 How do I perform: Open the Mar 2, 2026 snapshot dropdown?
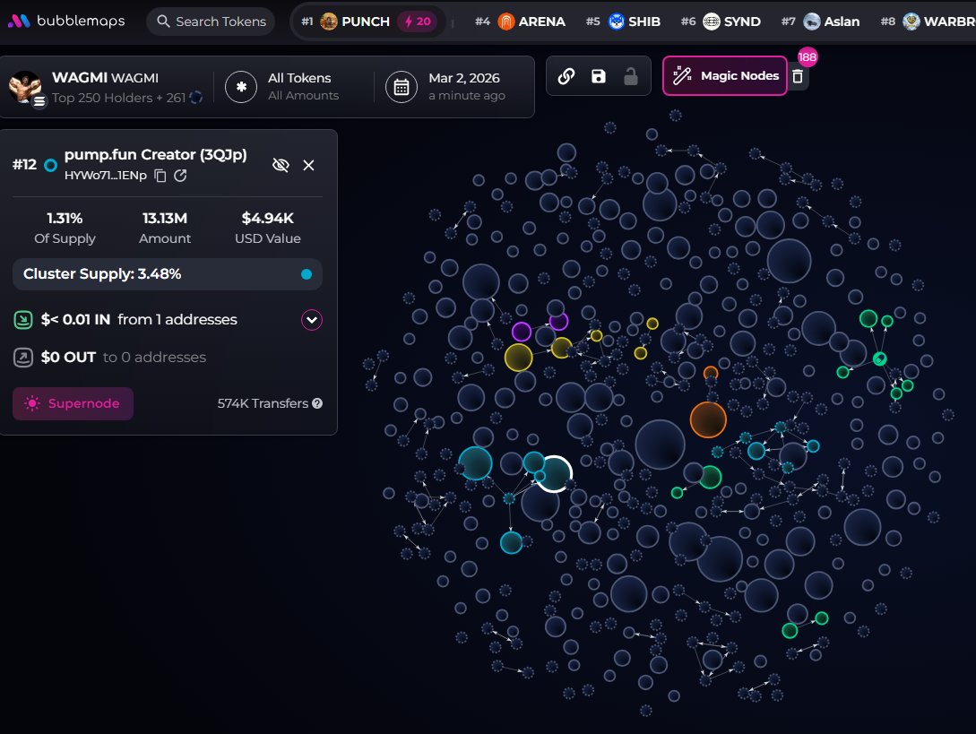[x=466, y=87]
